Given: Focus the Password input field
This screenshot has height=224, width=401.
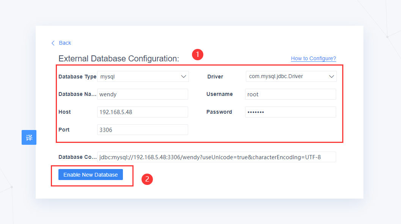Looking at the screenshot, I should coord(291,112).
